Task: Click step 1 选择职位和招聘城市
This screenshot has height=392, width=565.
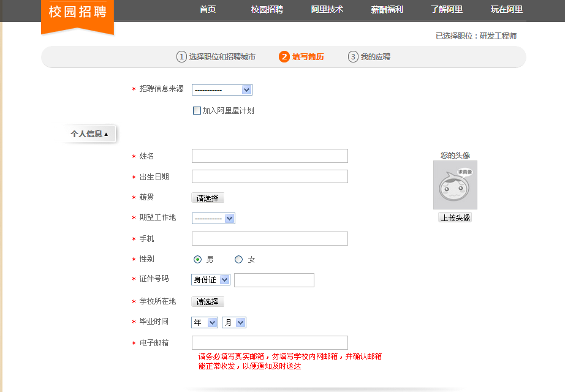Action: pyautogui.click(x=216, y=57)
